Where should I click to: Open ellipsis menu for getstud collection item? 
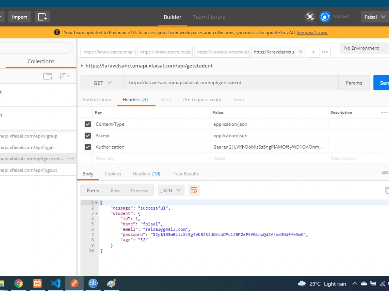coord(71,158)
